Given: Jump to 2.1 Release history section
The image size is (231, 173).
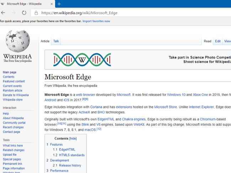Looking at the screenshot, I should tap(67, 166).
